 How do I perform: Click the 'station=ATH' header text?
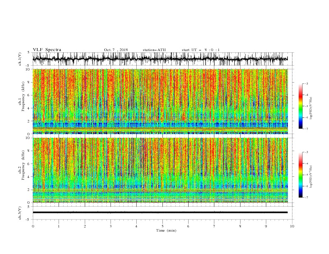[154, 50]
